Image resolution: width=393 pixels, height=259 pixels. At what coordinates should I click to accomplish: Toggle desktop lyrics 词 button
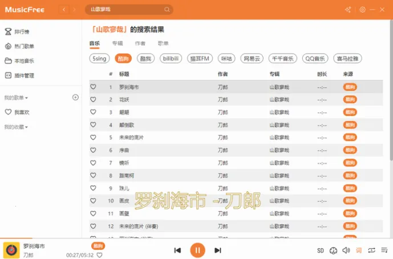(x=359, y=250)
